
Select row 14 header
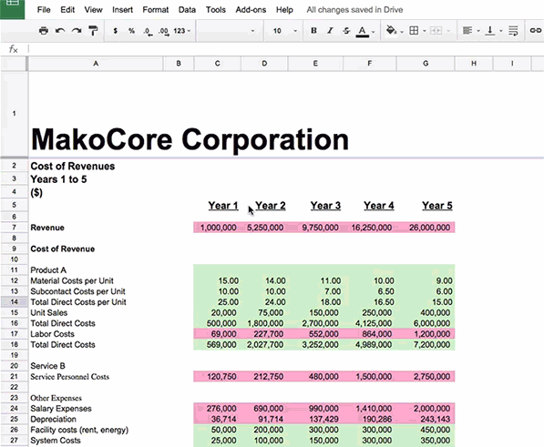(14, 302)
